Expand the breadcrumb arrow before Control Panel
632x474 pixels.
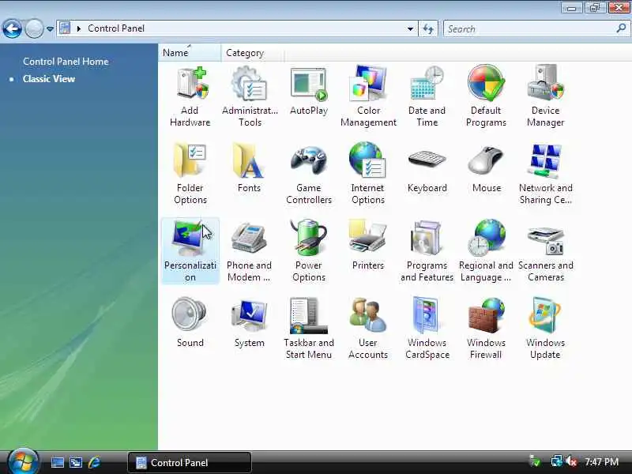click(78, 28)
